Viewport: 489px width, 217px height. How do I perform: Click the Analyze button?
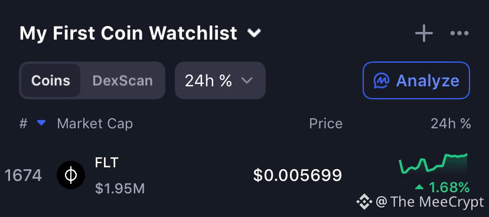(x=416, y=80)
